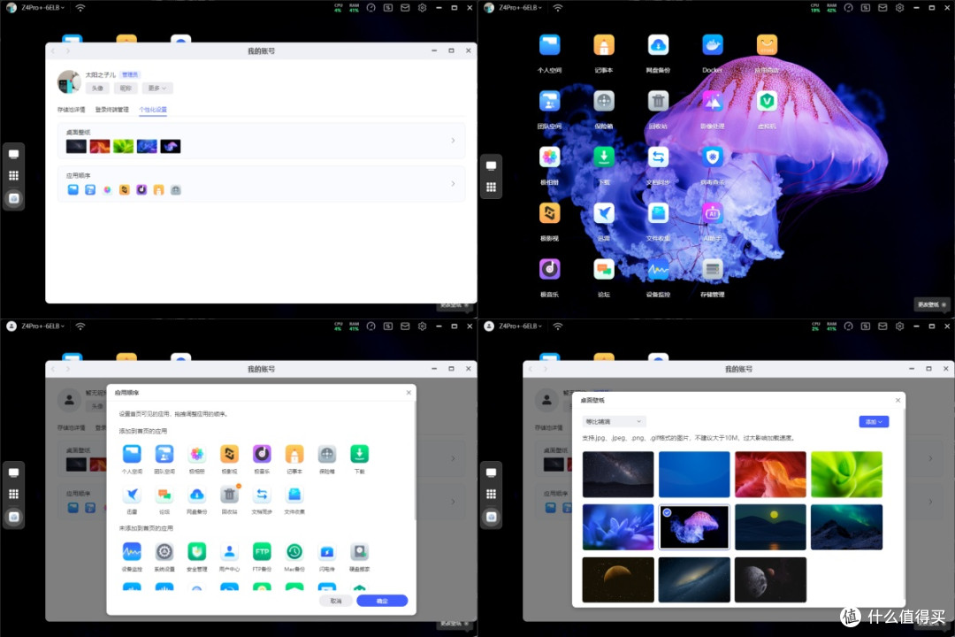
Task: Open 极影视 on the jellyfish desktop
Action: [549, 213]
